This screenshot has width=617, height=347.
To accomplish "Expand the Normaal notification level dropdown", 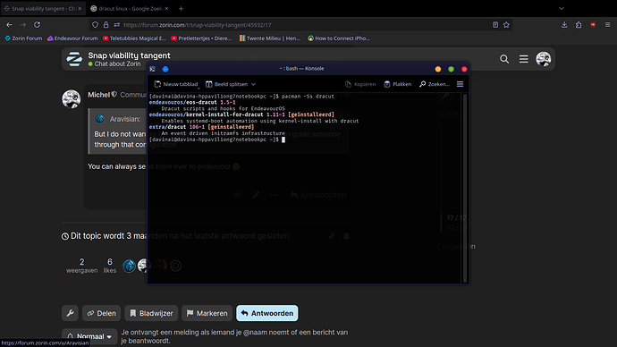I will (x=89, y=336).
